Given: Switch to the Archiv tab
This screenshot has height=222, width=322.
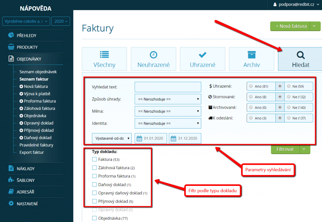Looking at the screenshot, I should click(252, 59).
